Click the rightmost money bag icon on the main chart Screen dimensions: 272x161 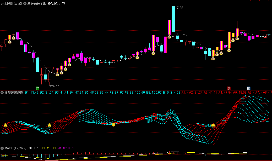point(237,38)
